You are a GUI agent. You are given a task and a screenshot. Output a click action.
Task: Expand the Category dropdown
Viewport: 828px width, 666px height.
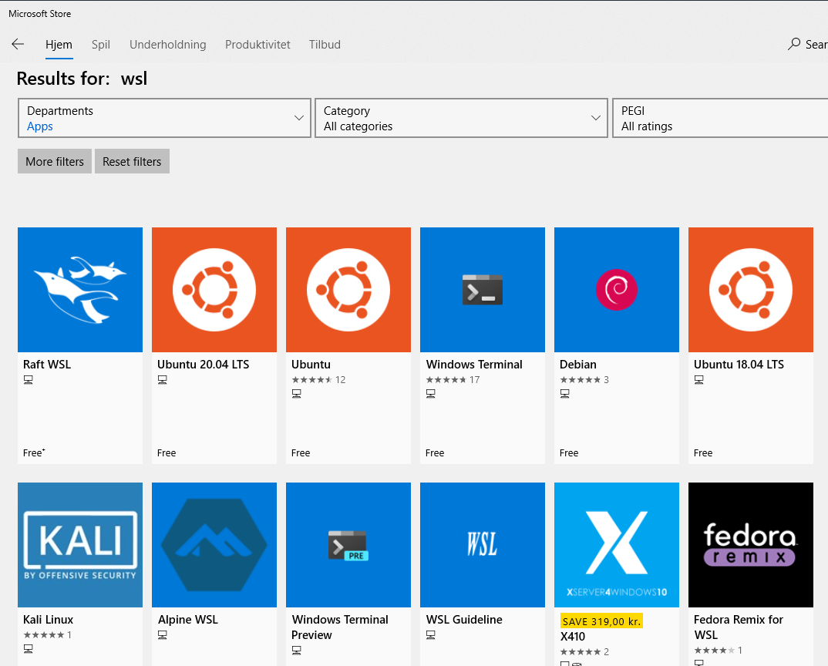[x=461, y=118]
